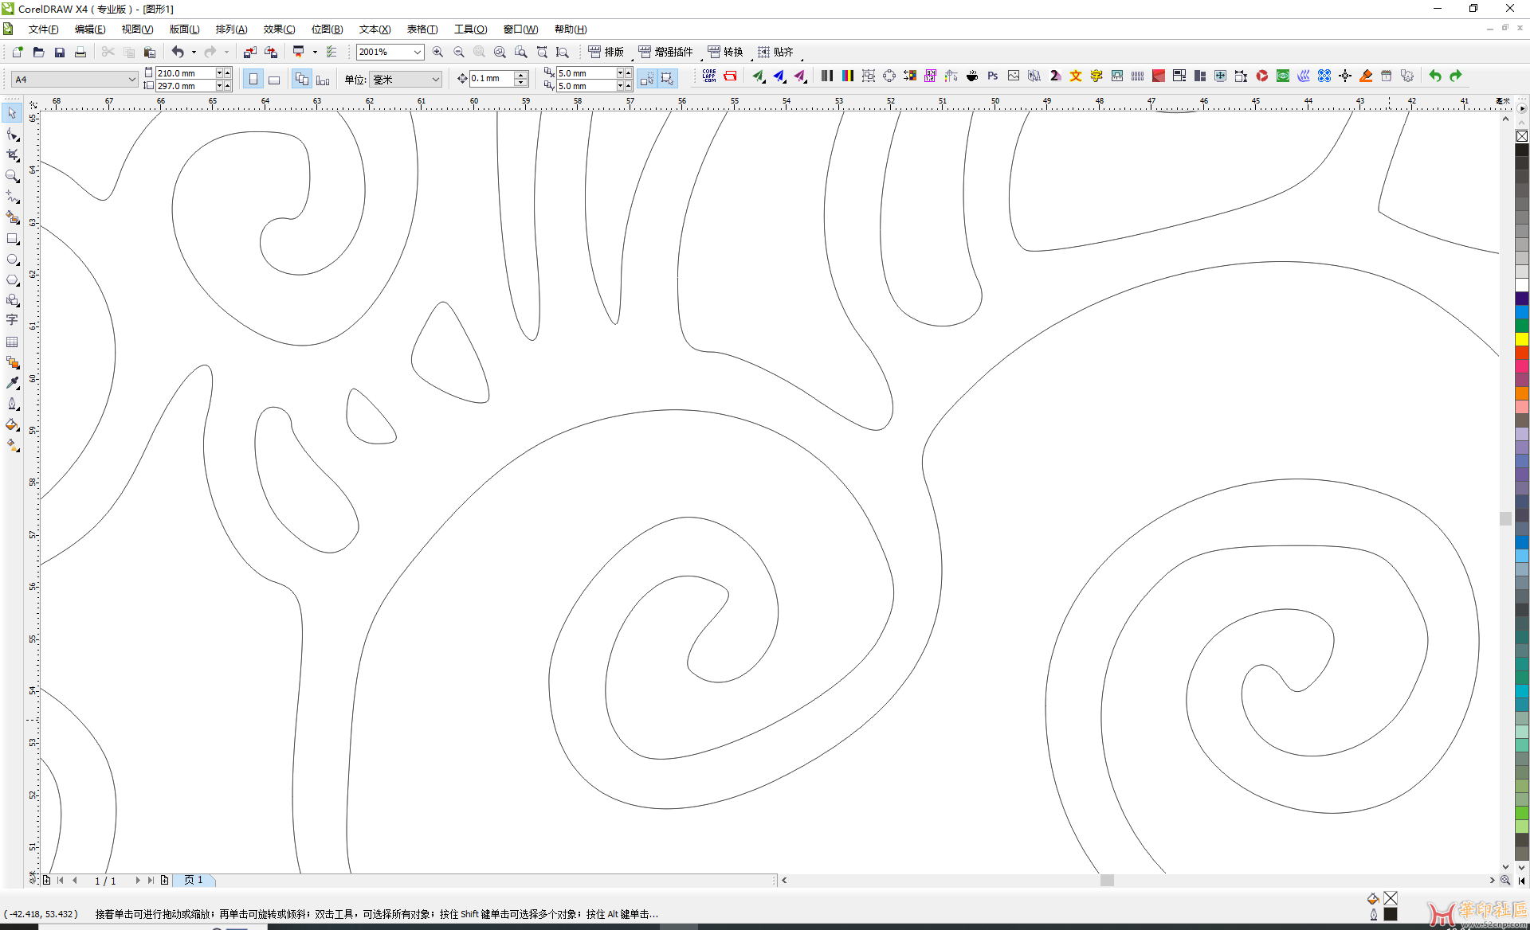Select the Crop tool
Image resolution: width=1530 pixels, height=930 pixels.
pos(12,154)
